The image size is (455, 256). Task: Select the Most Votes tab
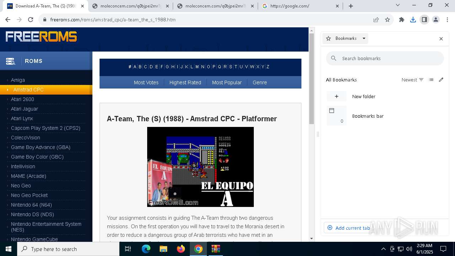pos(146,82)
